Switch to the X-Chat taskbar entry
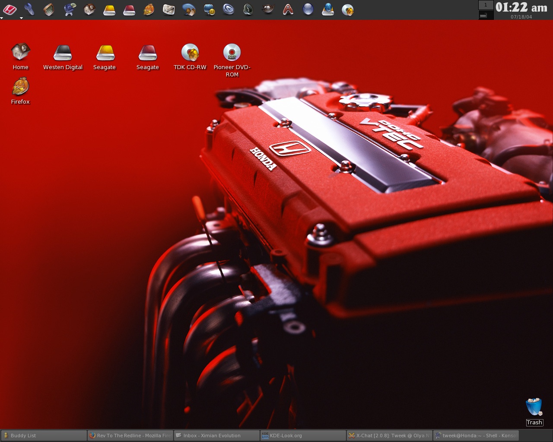553x442 pixels. pyautogui.click(x=389, y=436)
